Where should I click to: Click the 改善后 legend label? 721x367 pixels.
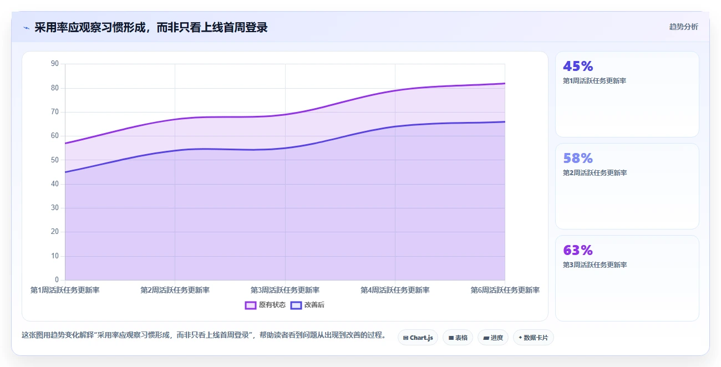[x=314, y=305]
